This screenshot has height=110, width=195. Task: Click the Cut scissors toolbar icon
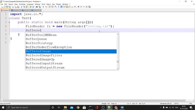(21, 7)
